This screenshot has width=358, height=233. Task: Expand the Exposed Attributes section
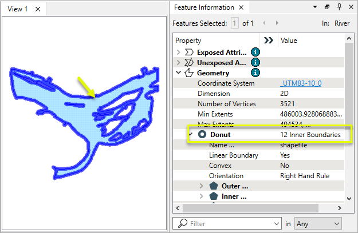pyautogui.click(x=178, y=53)
